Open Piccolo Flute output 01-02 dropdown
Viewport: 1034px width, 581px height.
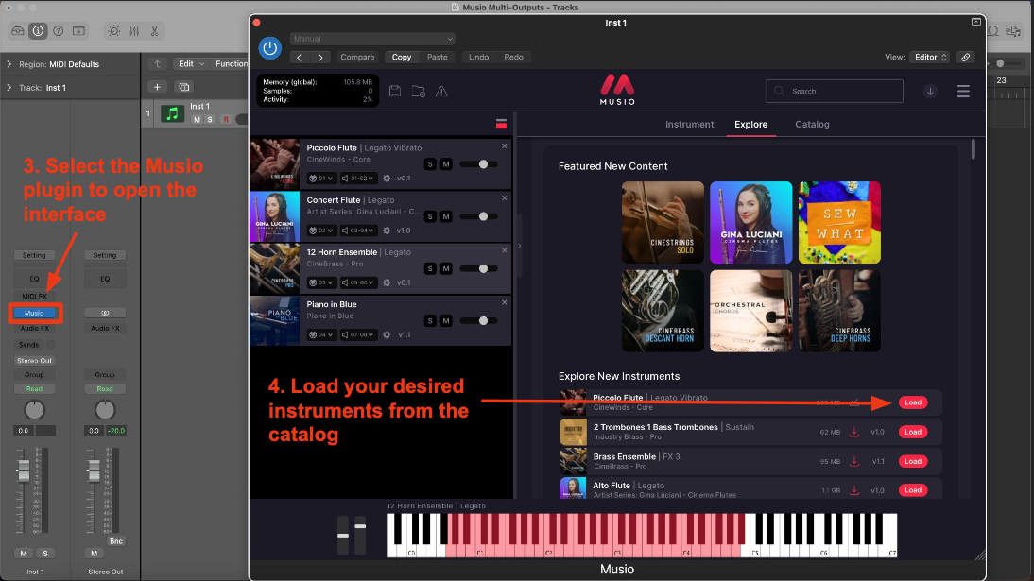click(358, 178)
